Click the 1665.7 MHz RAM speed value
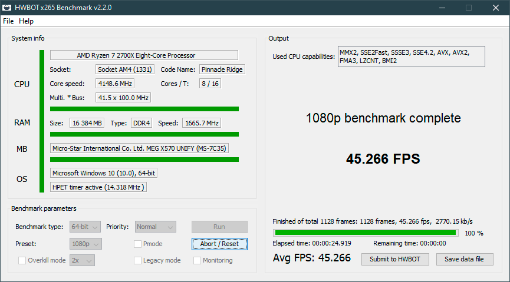 [x=202, y=123]
